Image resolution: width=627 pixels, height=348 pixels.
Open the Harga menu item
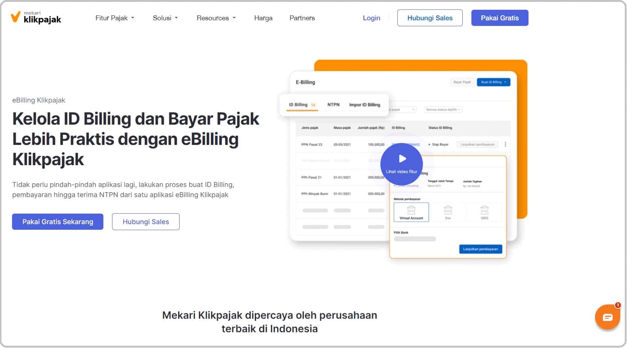coord(263,18)
